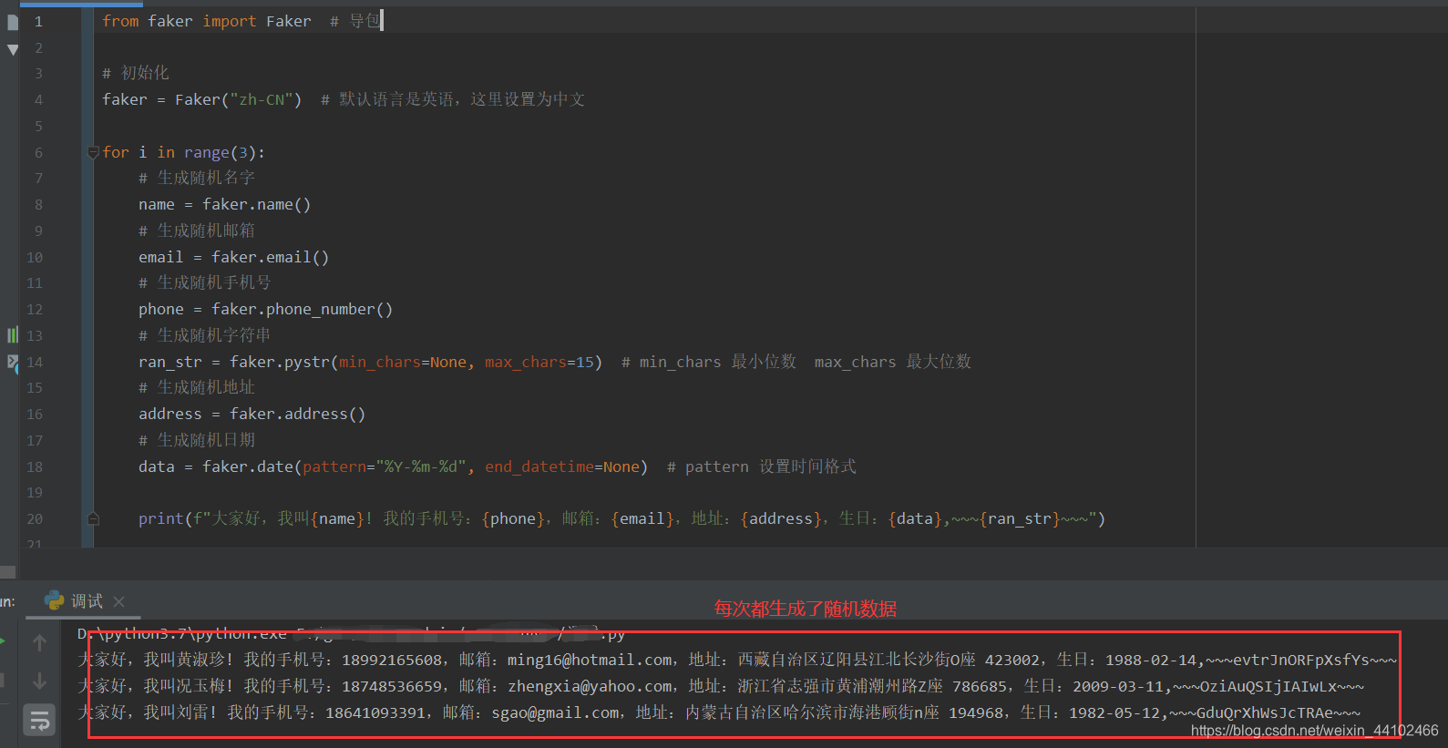Click the 'phone = faker.phone_number()' line
Viewport: 1448px width, 748px height.
pos(265,309)
